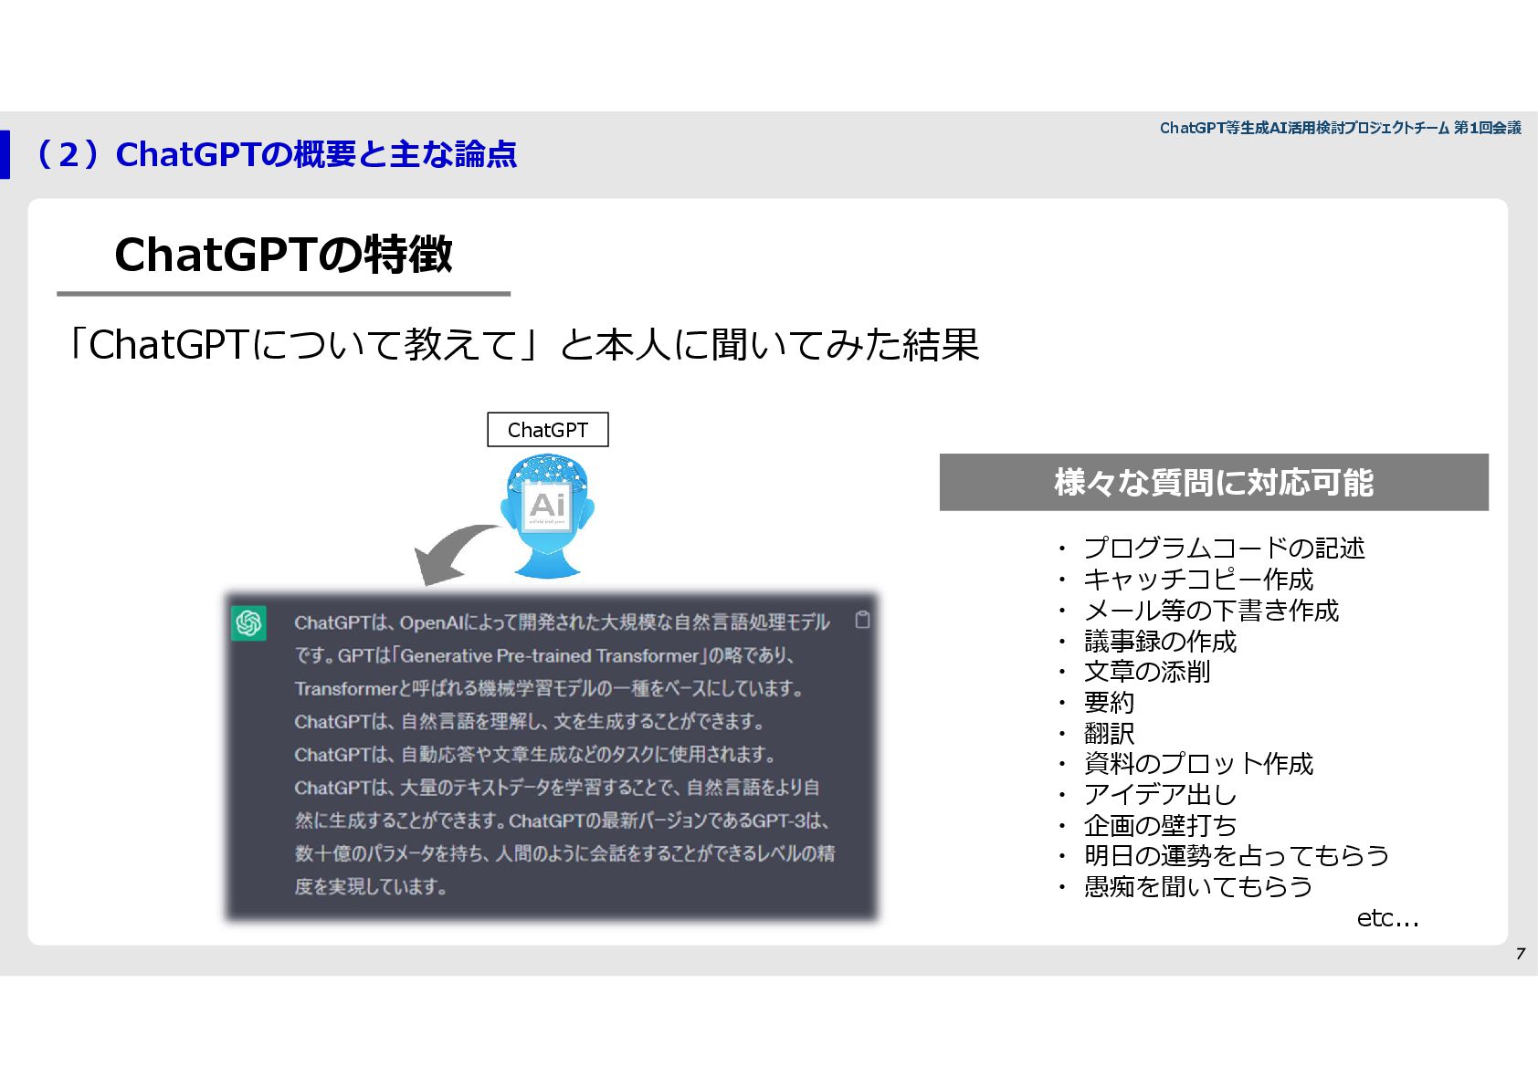Image resolution: width=1538 pixels, height=1087 pixels.
Task: Click the 'etc…' text below the list
Action: pyautogui.click(x=1387, y=917)
